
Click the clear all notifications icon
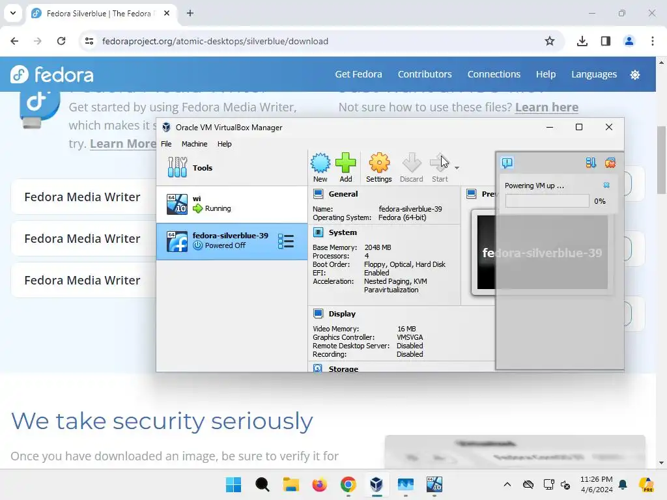[610, 162]
